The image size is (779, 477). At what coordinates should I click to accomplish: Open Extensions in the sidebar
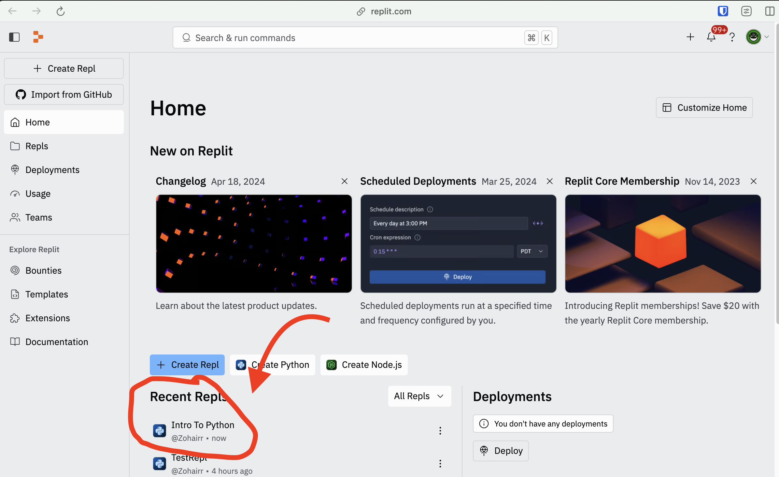tap(64, 318)
